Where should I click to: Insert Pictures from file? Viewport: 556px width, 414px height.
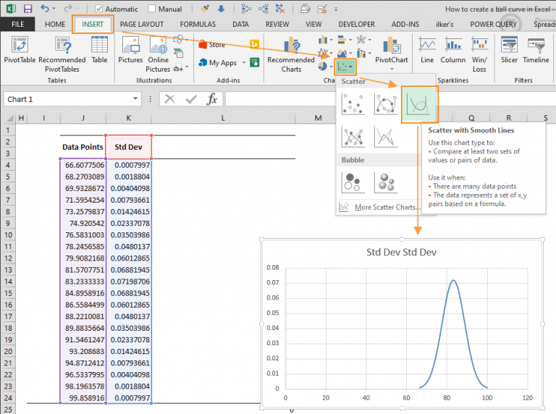(x=130, y=50)
